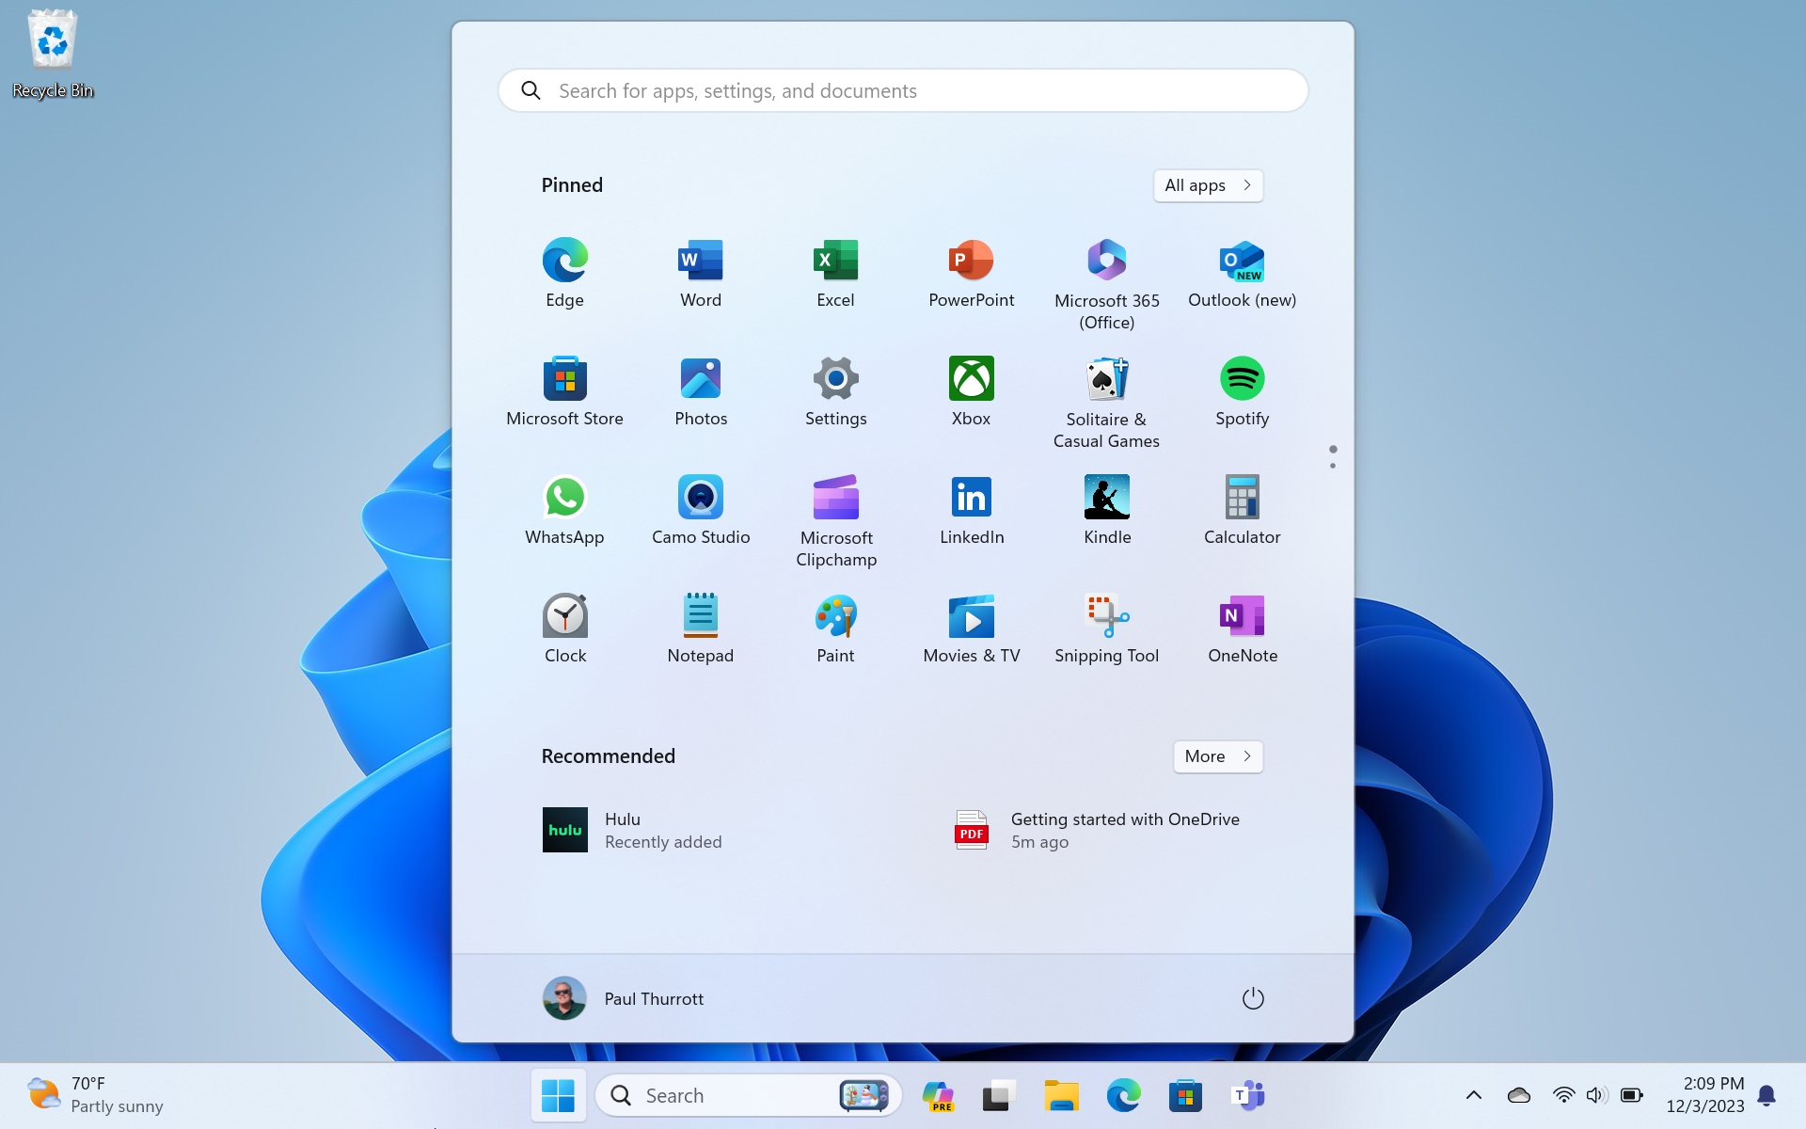Image resolution: width=1806 pixels, height=1129 pixels.
Task: Go to next pinned apps page dot
Action: [1332, 466]
